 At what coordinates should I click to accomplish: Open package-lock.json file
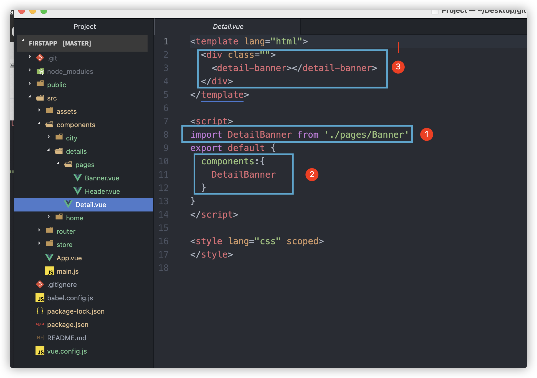pos(76,311)
